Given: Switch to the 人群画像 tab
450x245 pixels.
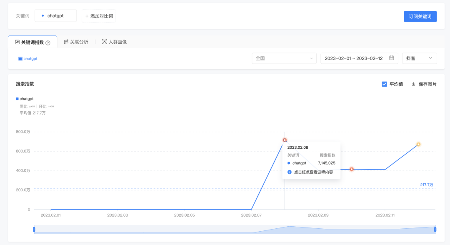Looking at the screenshot, I should point(114,42).
